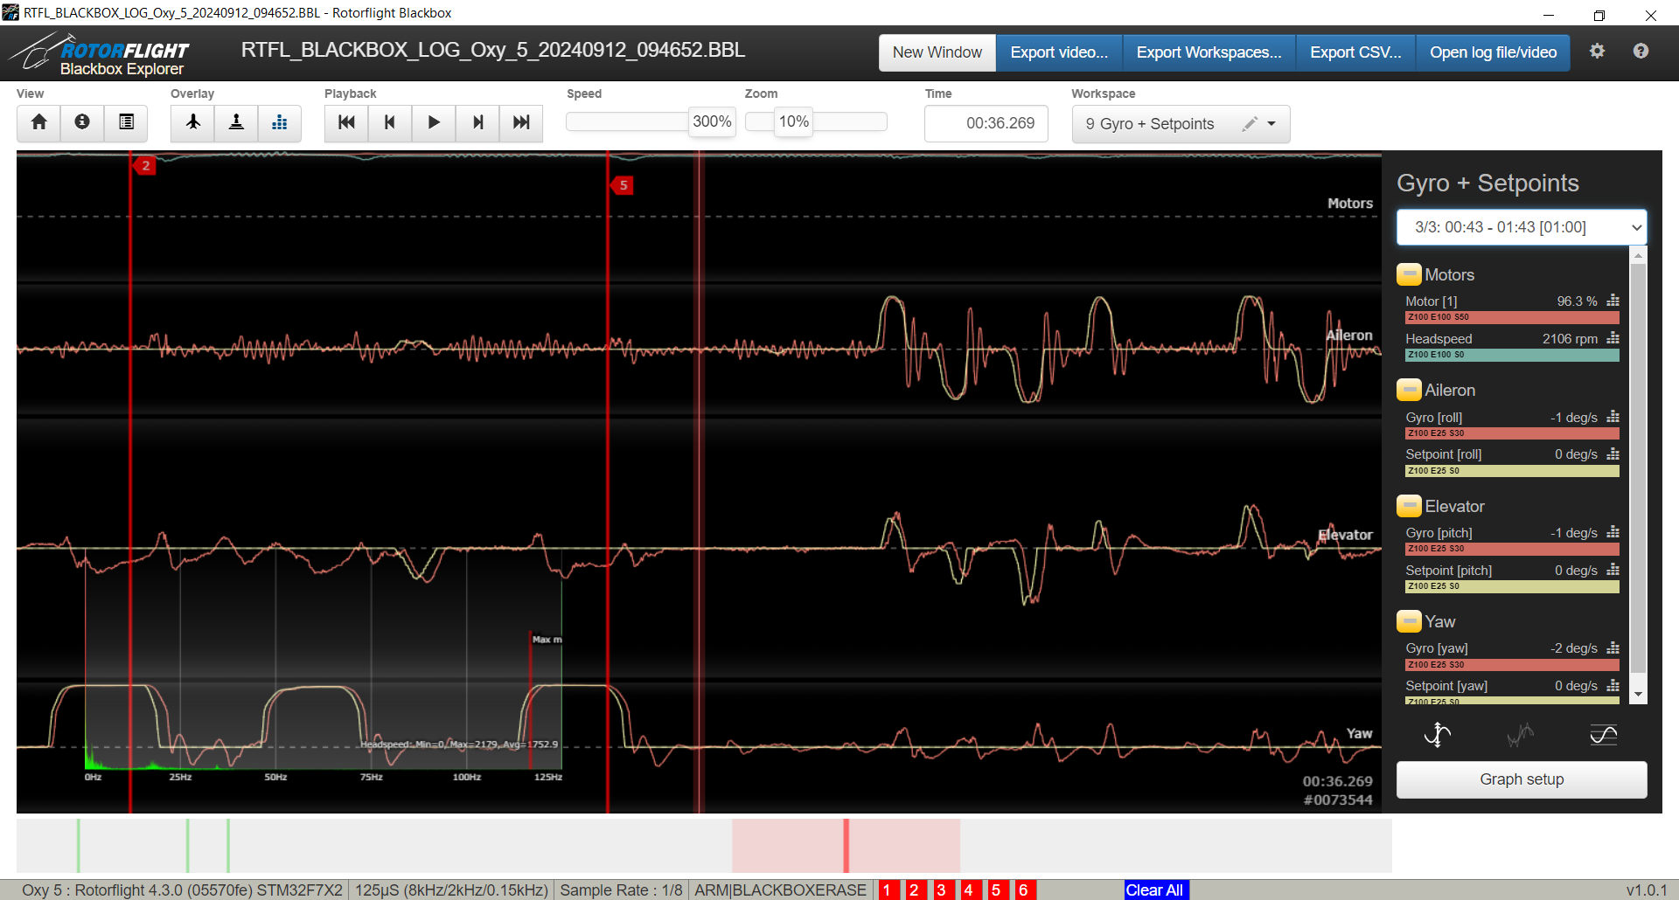The width and height of the screenshot is (1679, 900).
Task: Open the field values table view
Action: coord(126,122)
